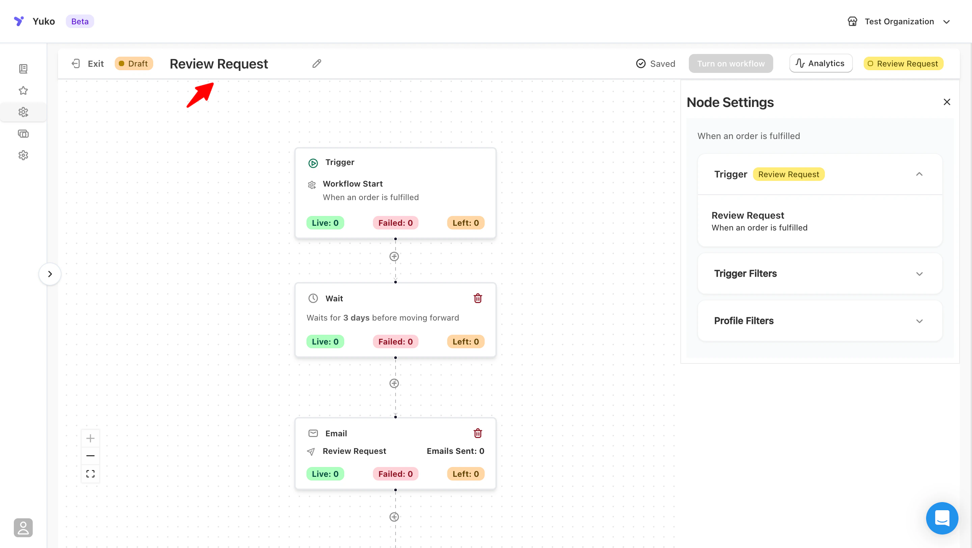
Task: Open the Test Organization dropdown
Action: pyautogui.click(x=899, y=22)
